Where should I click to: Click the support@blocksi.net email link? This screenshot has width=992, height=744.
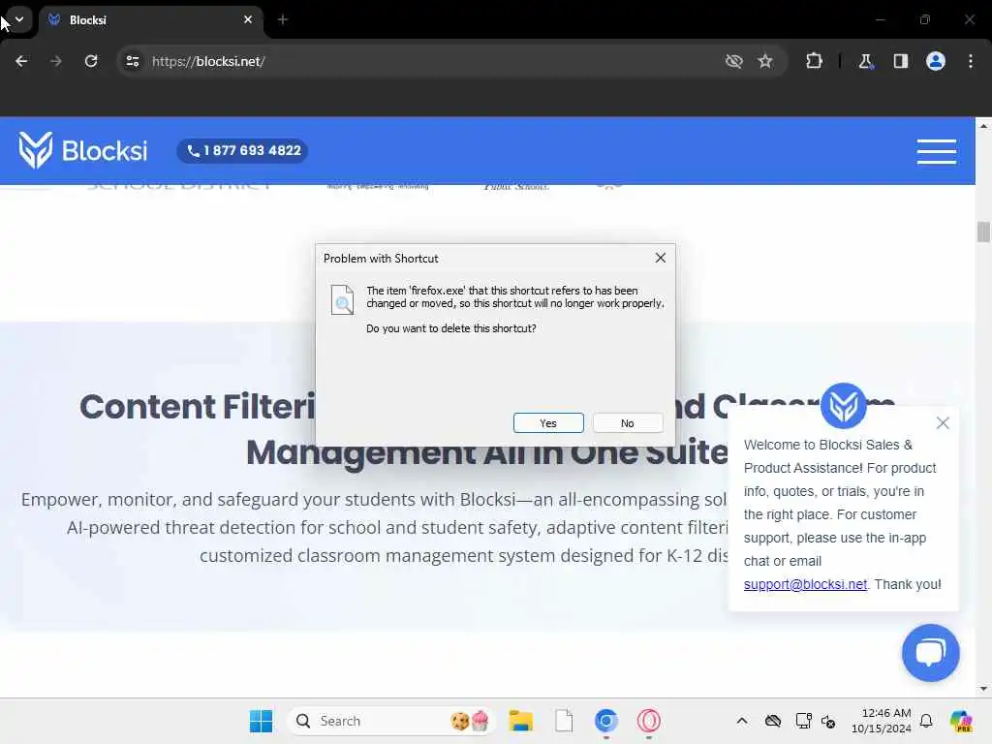805,584
